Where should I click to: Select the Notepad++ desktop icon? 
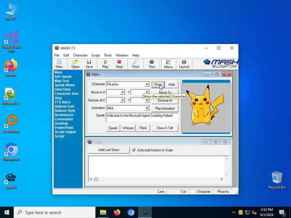(x=11, y=96)
